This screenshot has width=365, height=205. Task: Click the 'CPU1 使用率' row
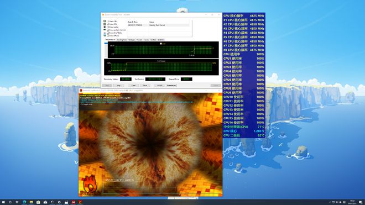tap(244, 59)
